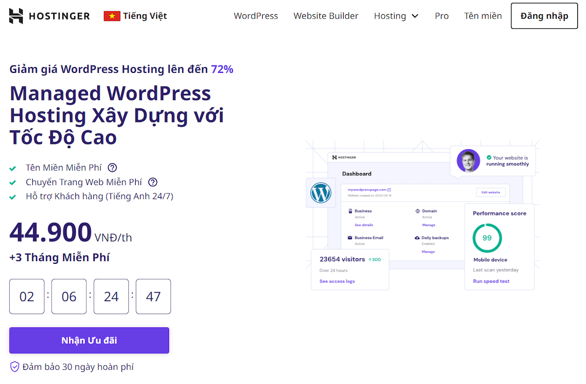
Task: Open the Pro menu item
Action: point(442,16)
